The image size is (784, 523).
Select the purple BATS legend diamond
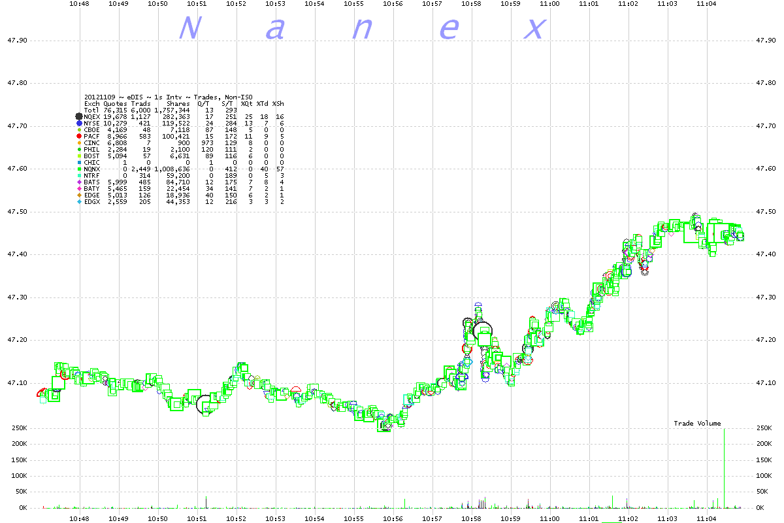(78, 182)
